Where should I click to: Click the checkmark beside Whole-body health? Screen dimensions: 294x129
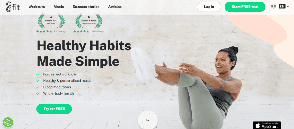click(x=38, y=93)
